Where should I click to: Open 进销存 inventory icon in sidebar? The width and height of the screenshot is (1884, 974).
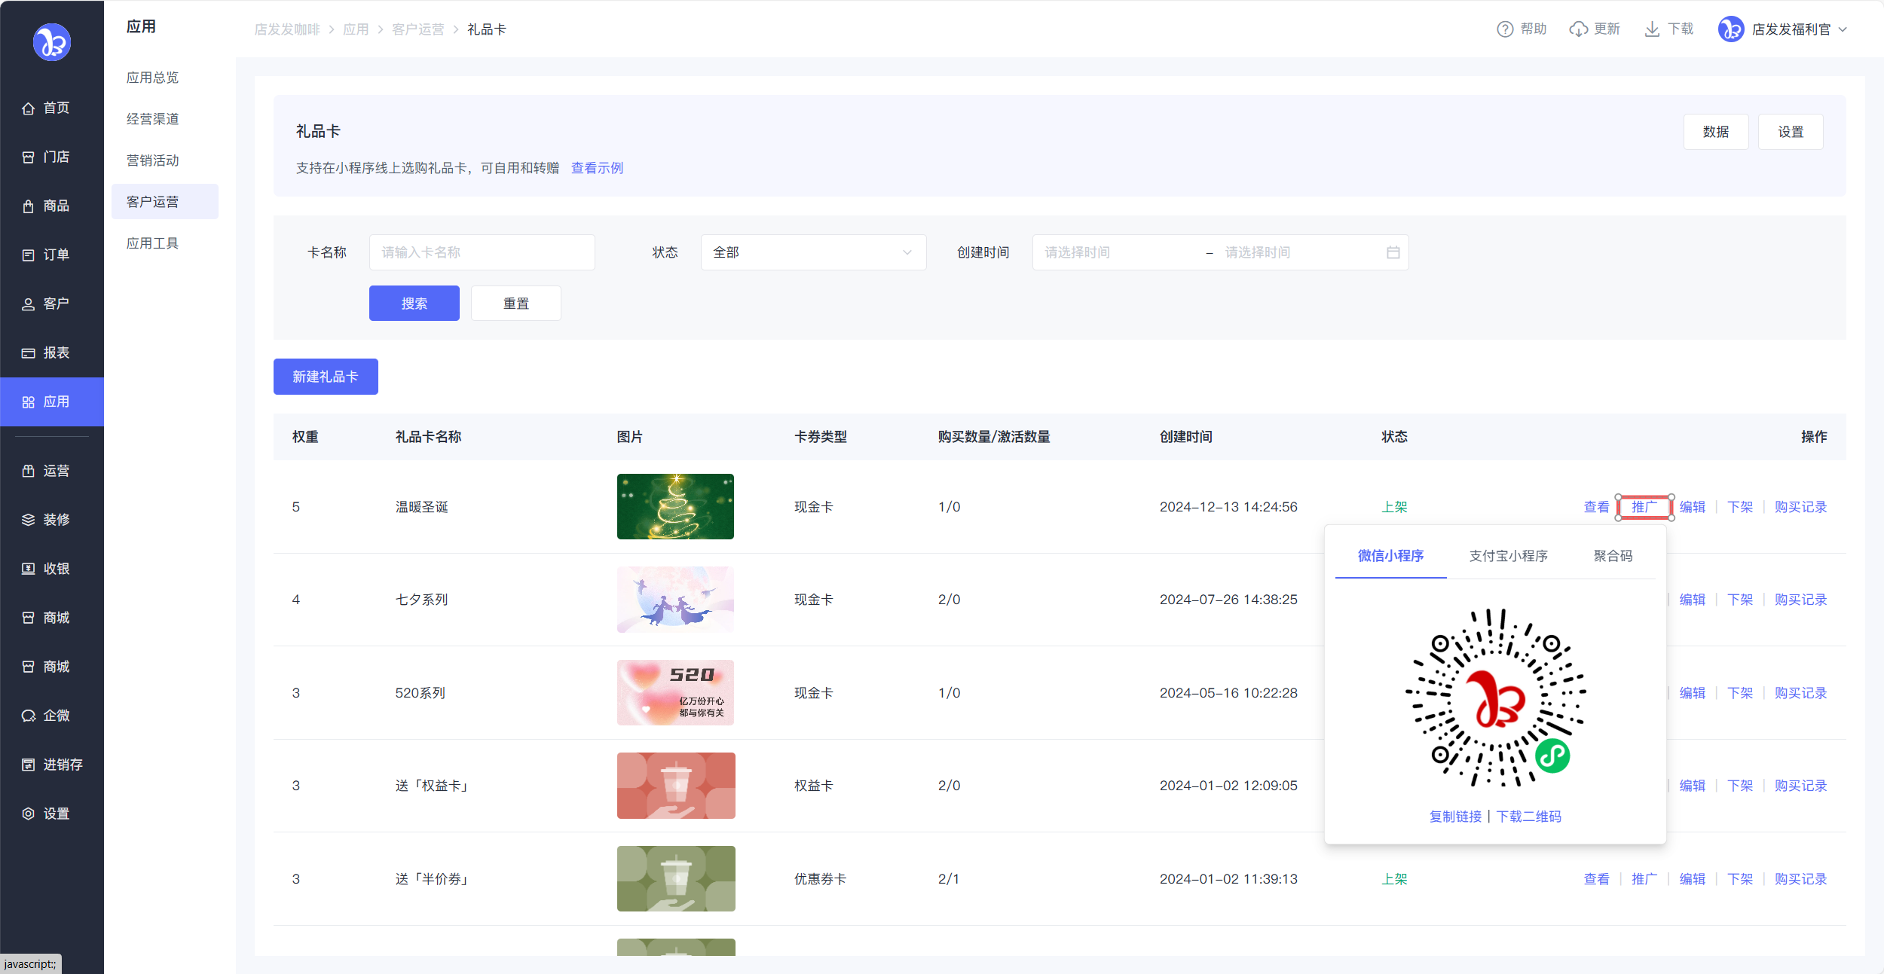(x=28, y=765)
